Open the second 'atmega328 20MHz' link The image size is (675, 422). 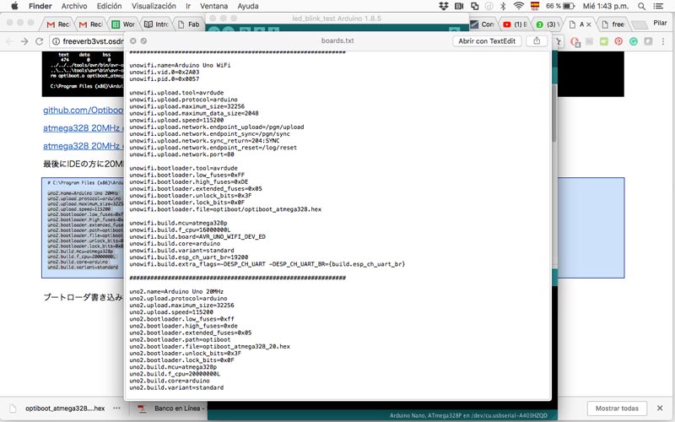point(83,146)
